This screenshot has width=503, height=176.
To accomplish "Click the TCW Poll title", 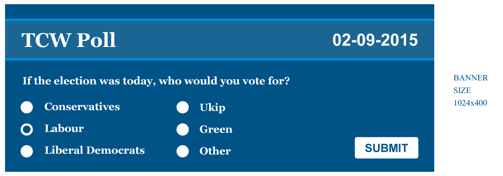I will tap(69, 40).
